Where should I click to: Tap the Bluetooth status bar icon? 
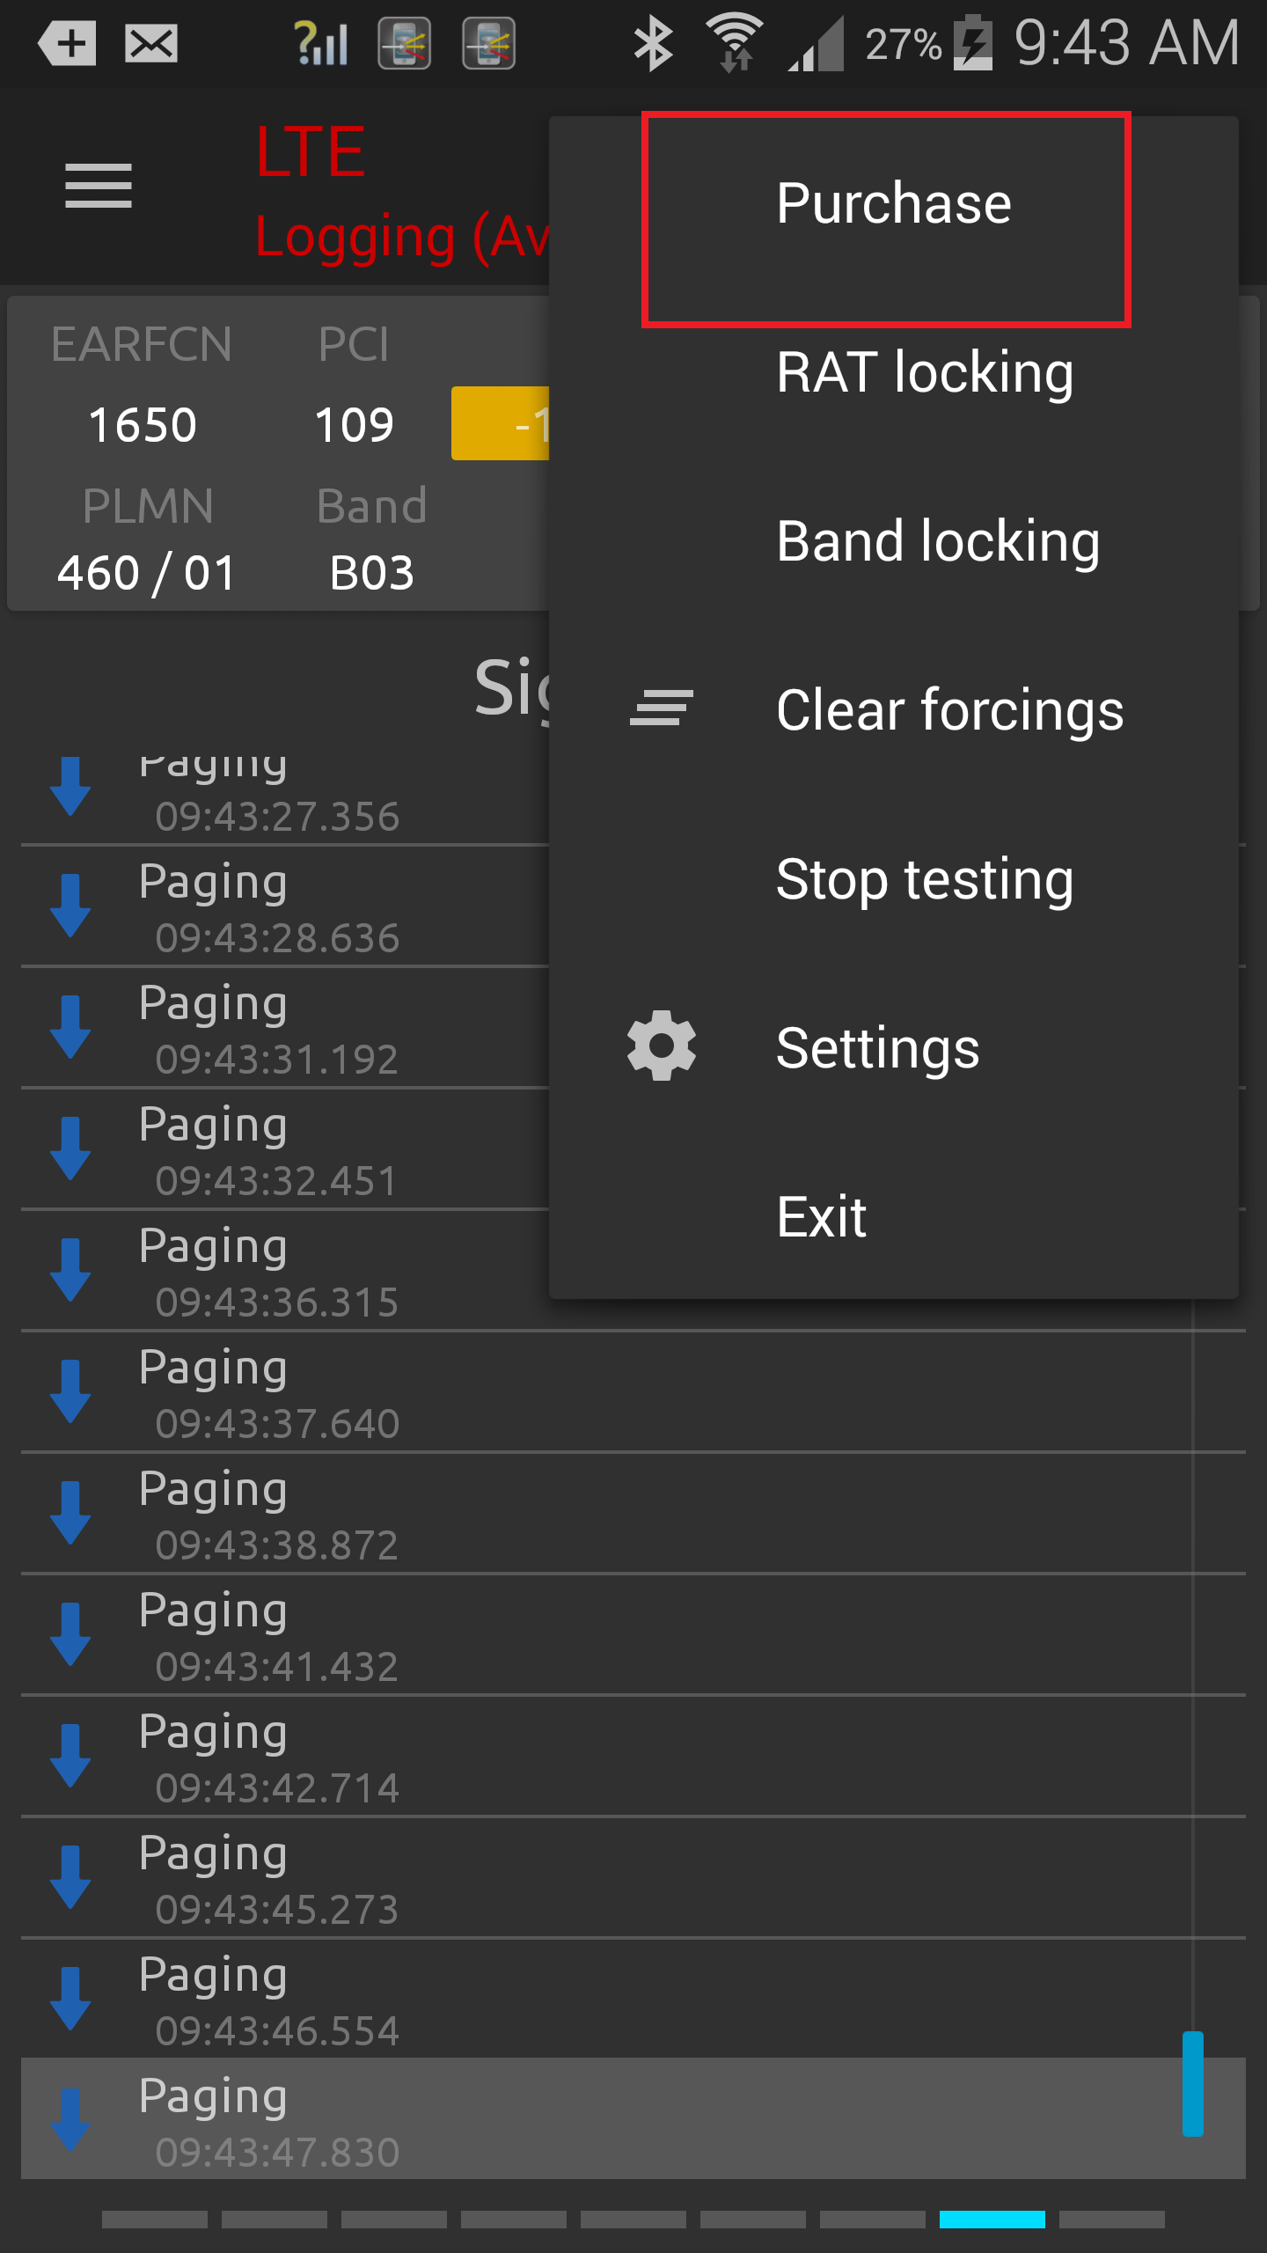click(x=653, y=42)
